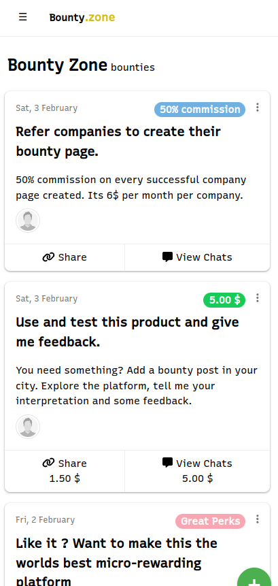Image resolution: width=278 pixels, height=586 pixels.
Task: Open options menu for Great Perks card
Action: [258, 519]
